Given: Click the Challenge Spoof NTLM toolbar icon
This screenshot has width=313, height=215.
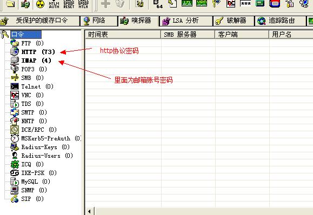Looking at the screenshot, I should click(83, 4).
